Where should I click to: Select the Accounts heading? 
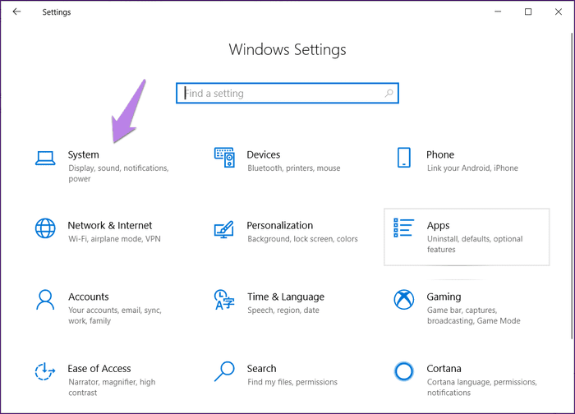89,297
